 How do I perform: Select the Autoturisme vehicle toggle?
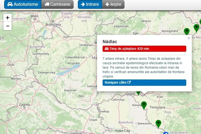click(23, 4)
